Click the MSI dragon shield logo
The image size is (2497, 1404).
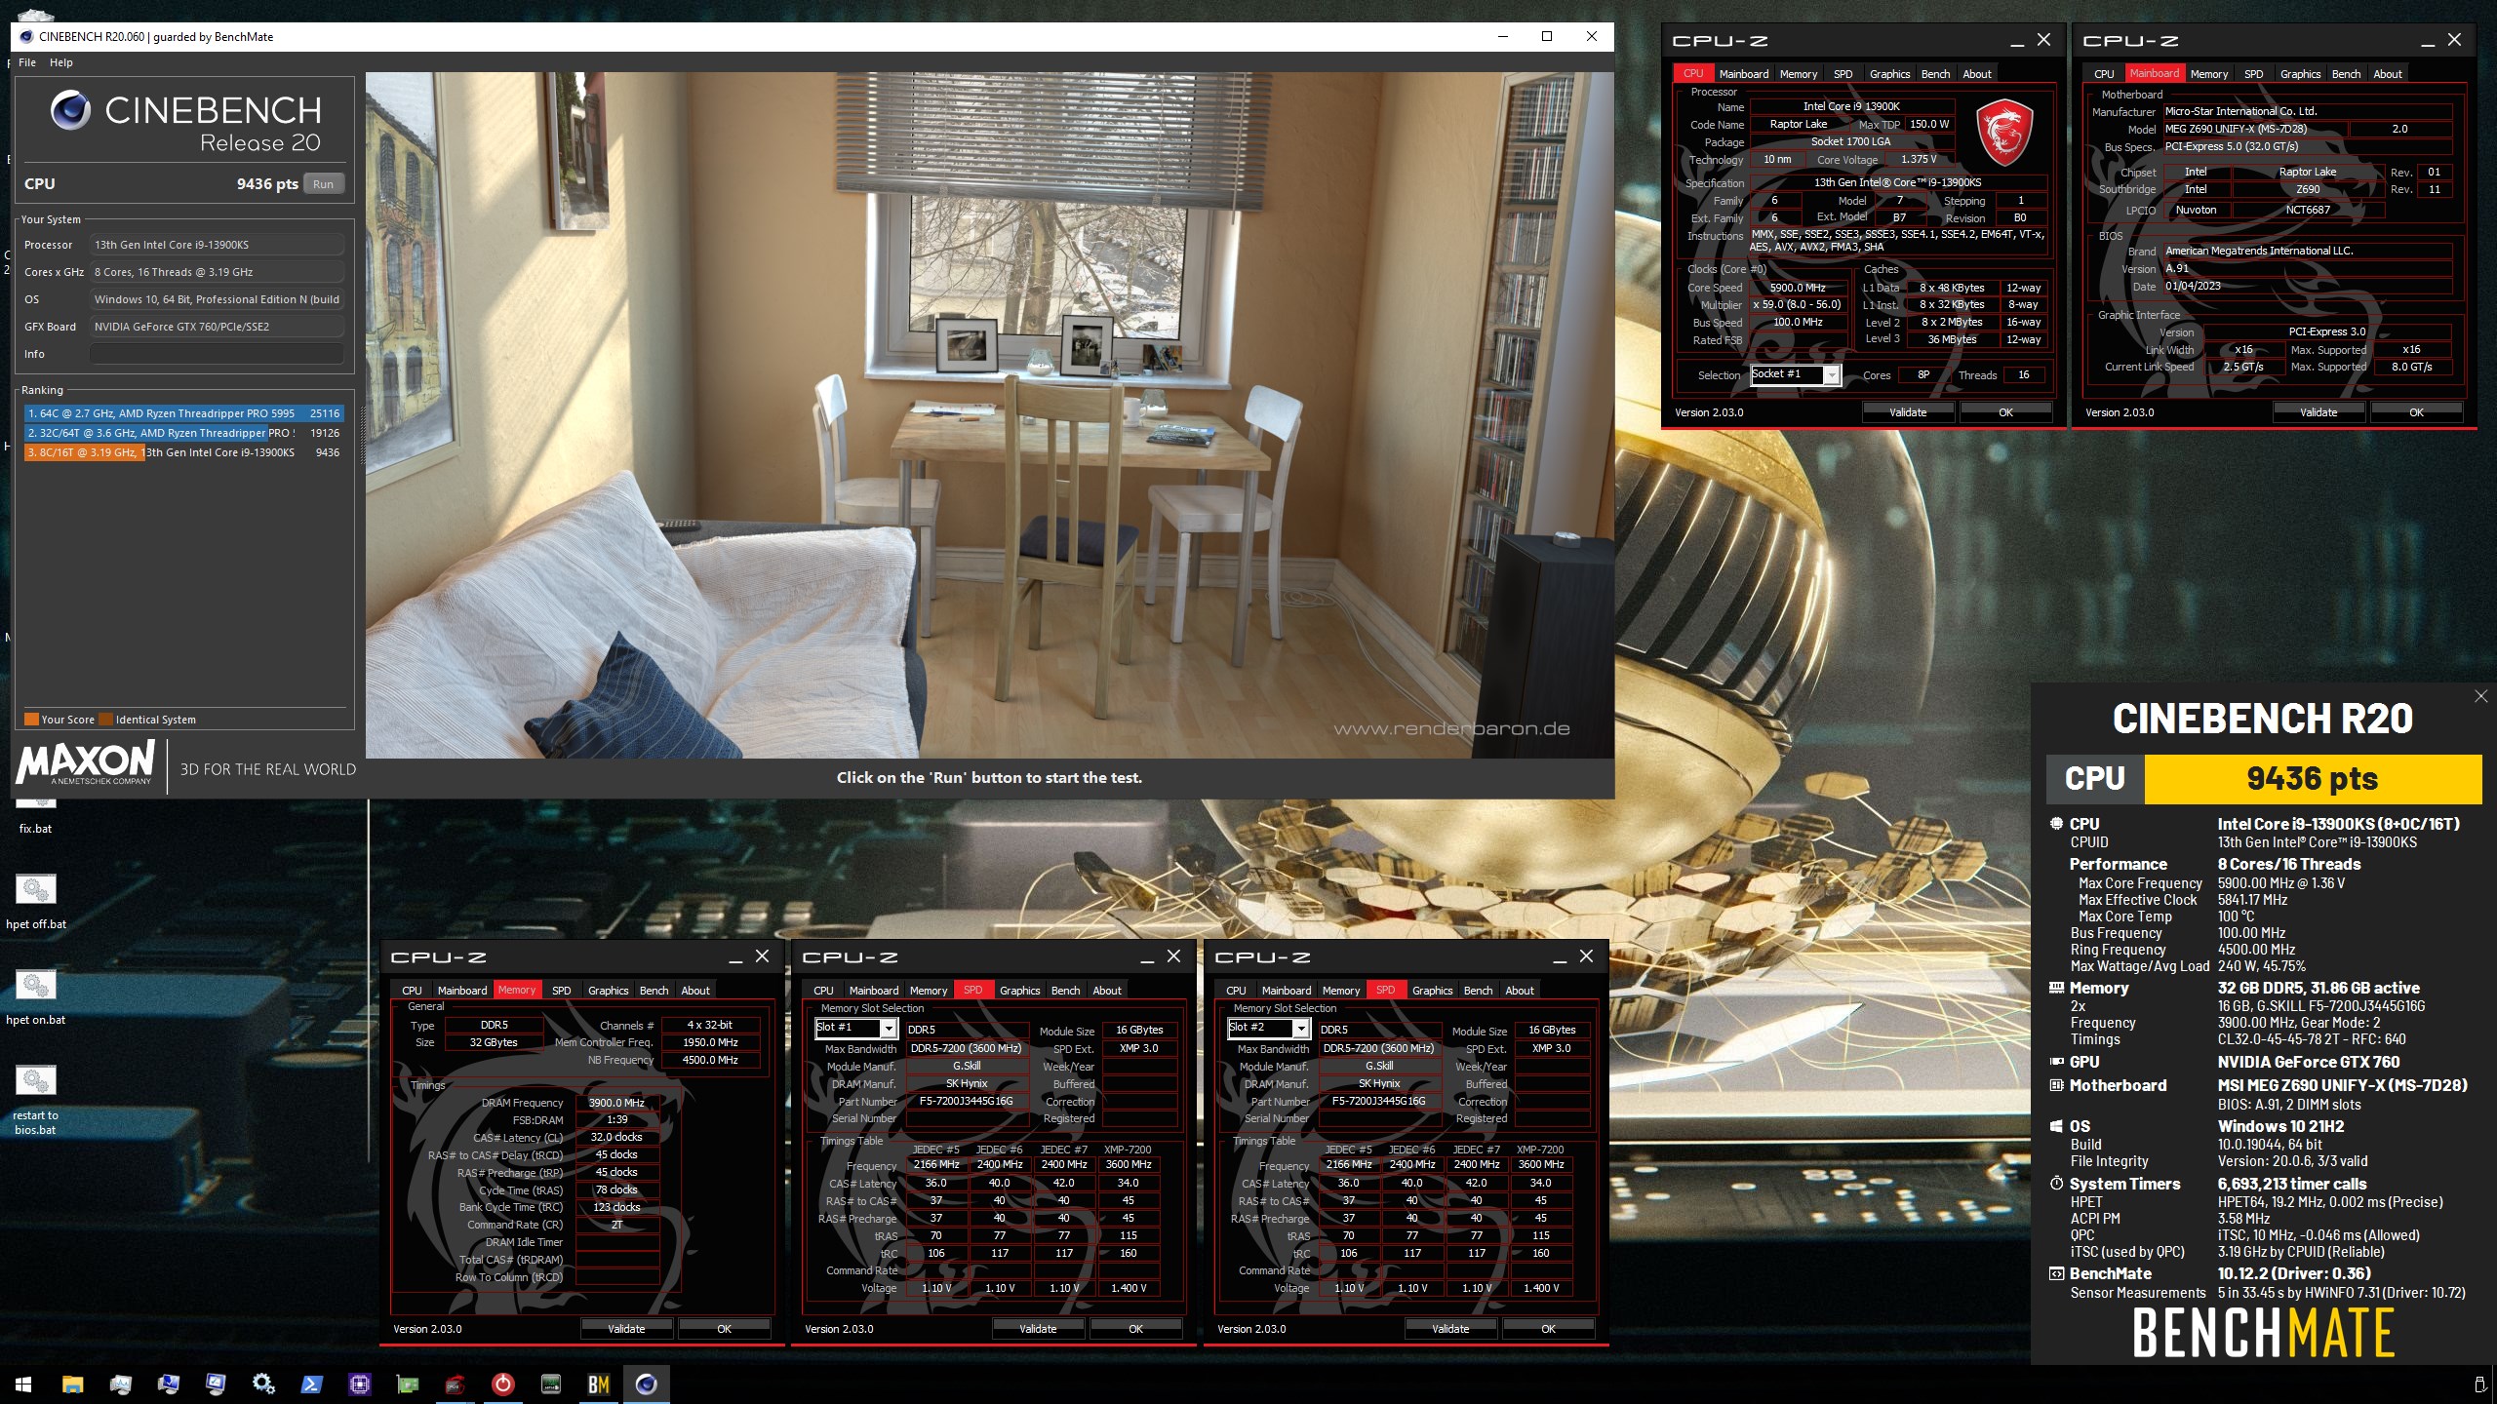point(2003,131)
